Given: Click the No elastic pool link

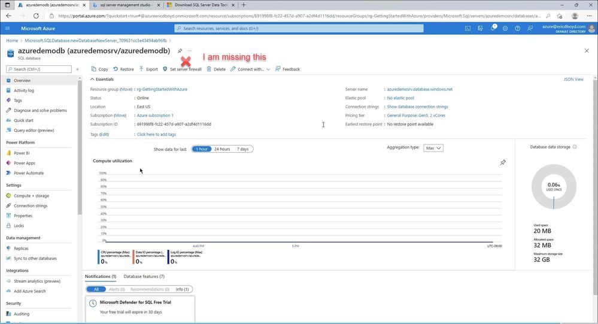Looking at the screenshot, I should (400, 98).
